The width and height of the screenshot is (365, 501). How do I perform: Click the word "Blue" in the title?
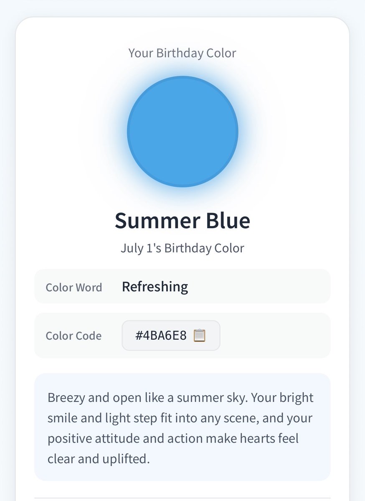point(228,221)
